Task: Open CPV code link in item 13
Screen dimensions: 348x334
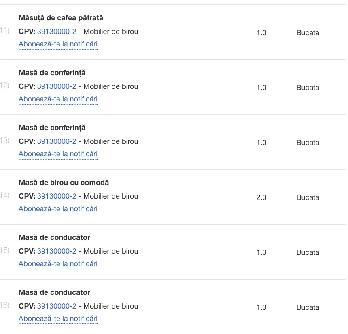Action: 57,141
